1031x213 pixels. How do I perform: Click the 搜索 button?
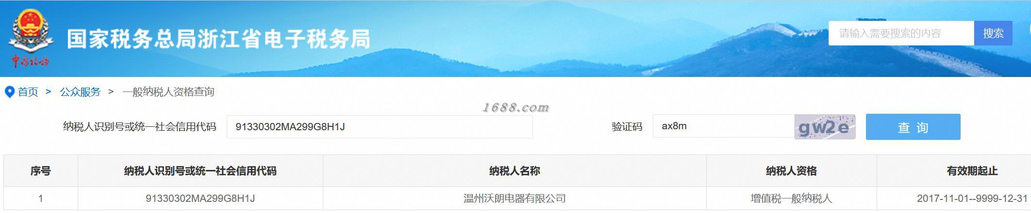point(993,33)
